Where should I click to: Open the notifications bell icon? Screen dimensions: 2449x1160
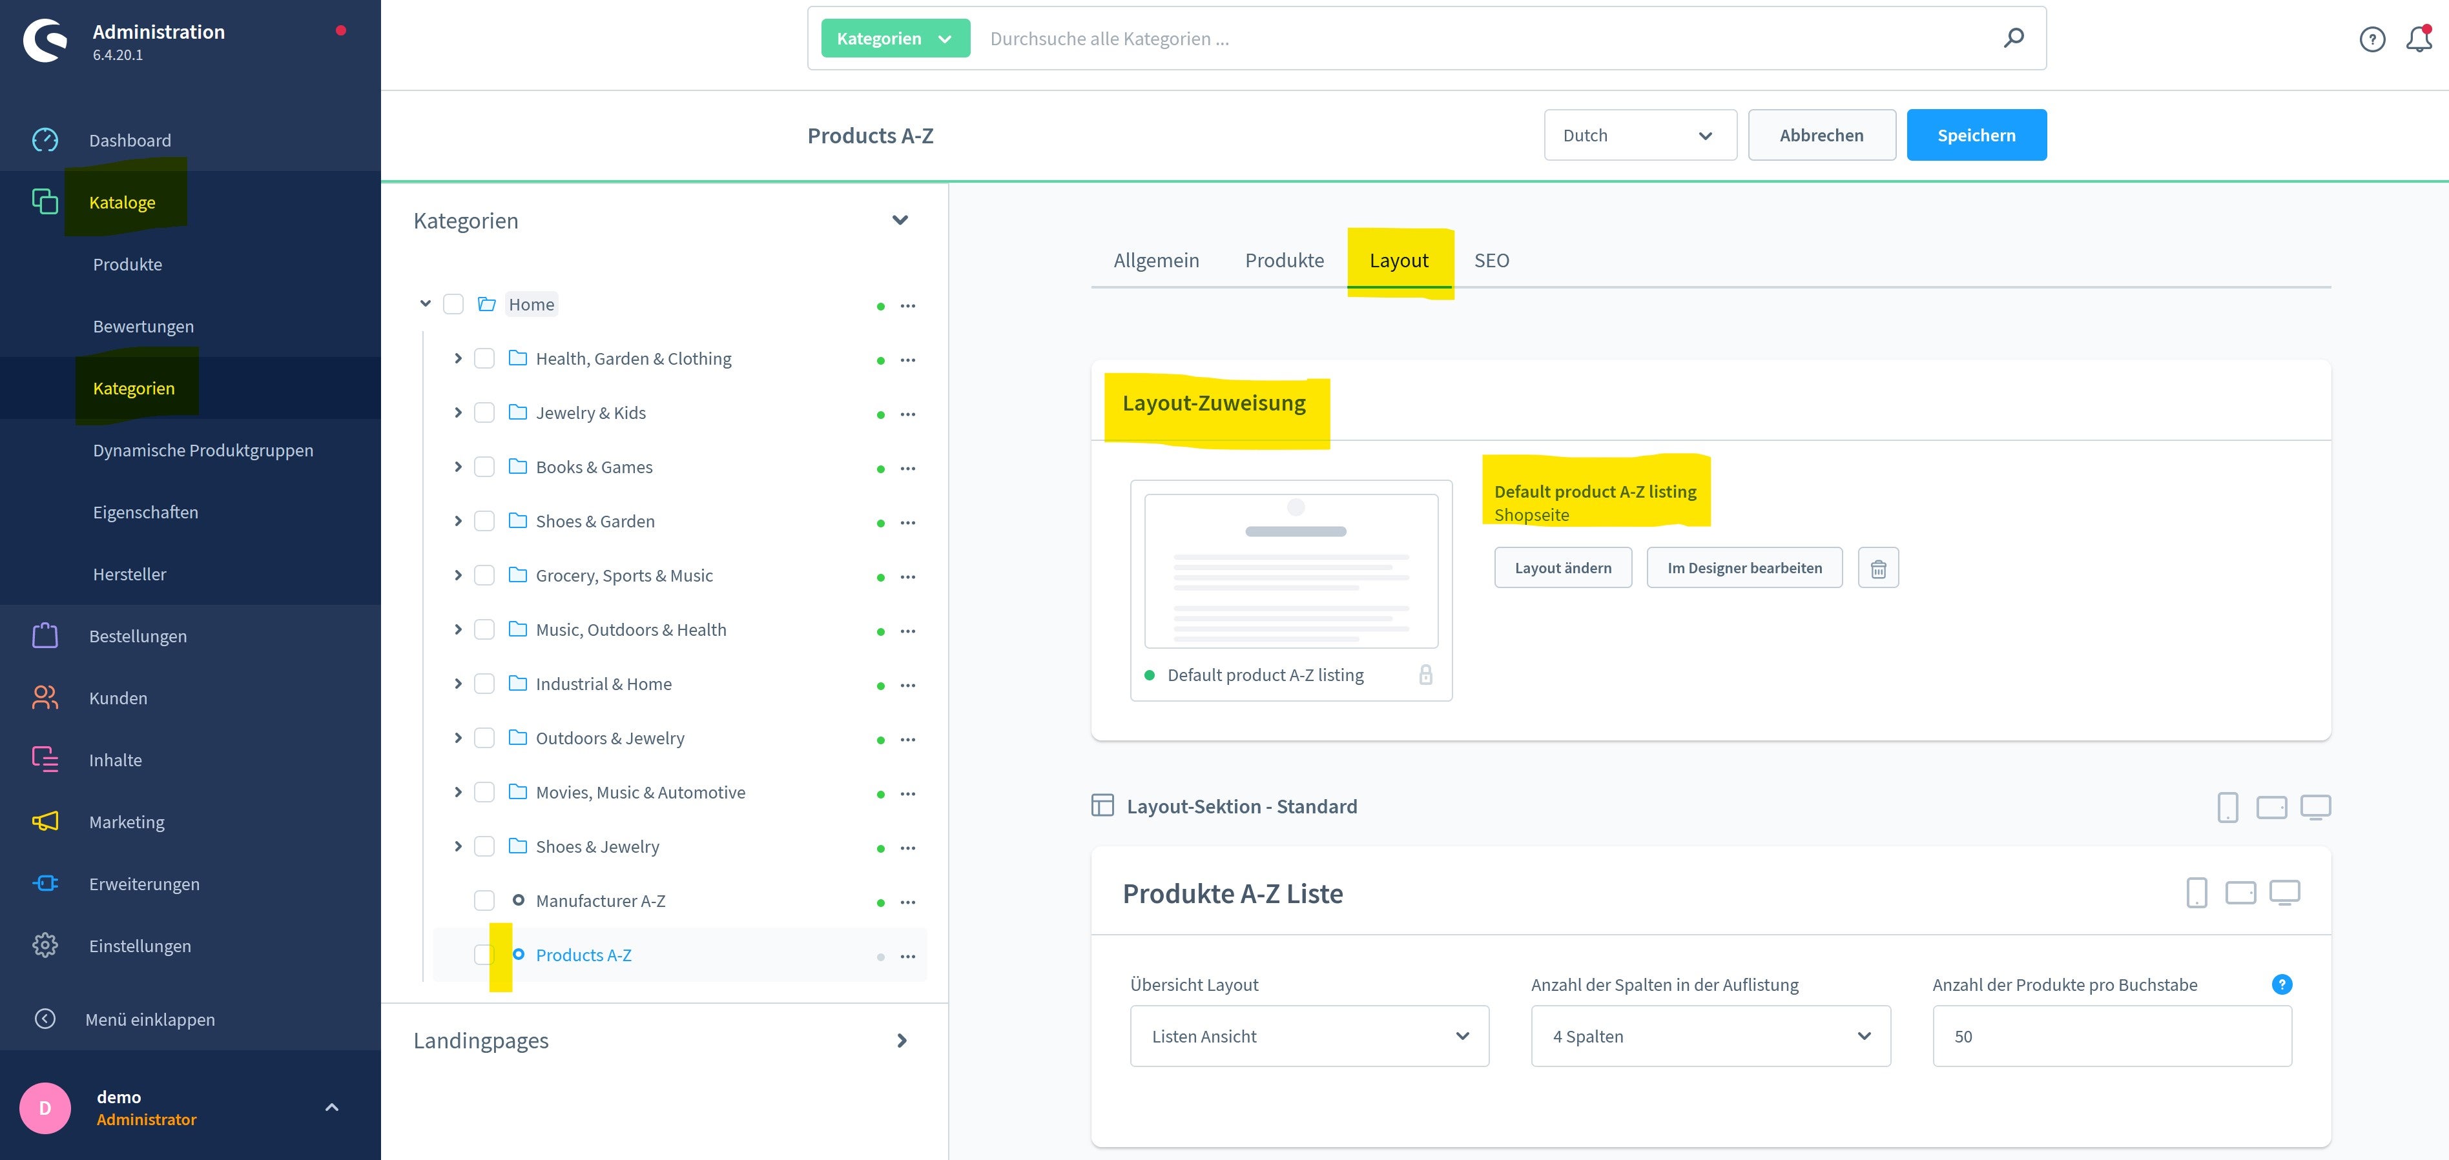pos(2419,39)
